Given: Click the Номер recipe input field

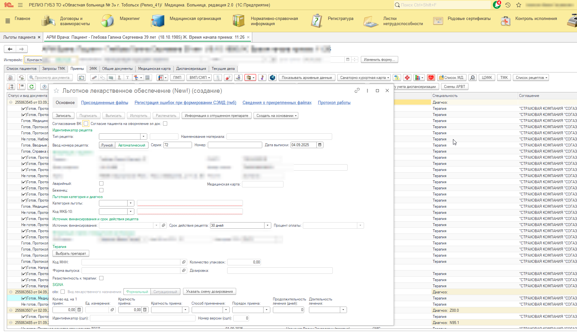Looking at the screenshot, I should click(x=235, y=145).
